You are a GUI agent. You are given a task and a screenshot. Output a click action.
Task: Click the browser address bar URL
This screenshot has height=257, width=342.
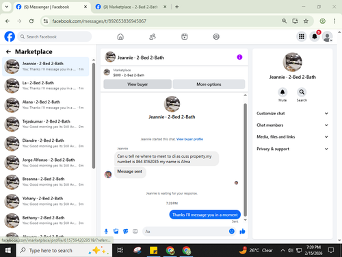[x=99, y=21]
